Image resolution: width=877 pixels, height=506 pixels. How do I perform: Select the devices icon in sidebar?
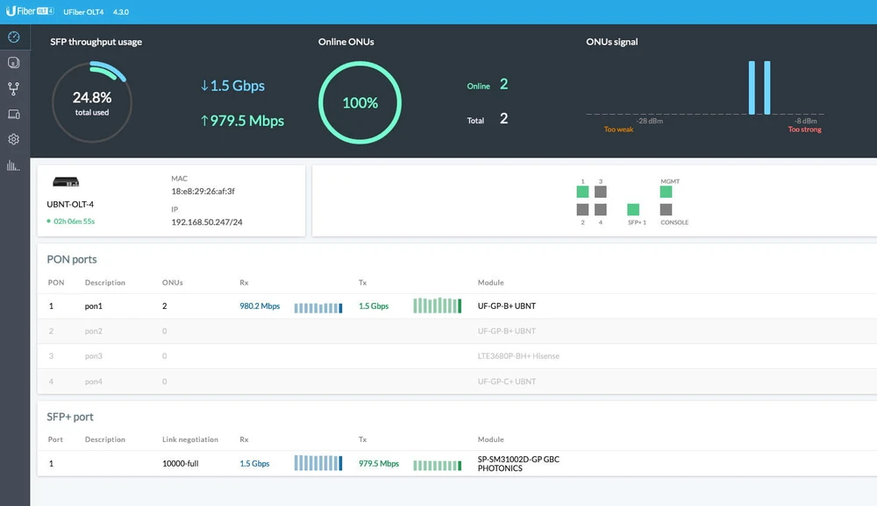tap(13, 115)
